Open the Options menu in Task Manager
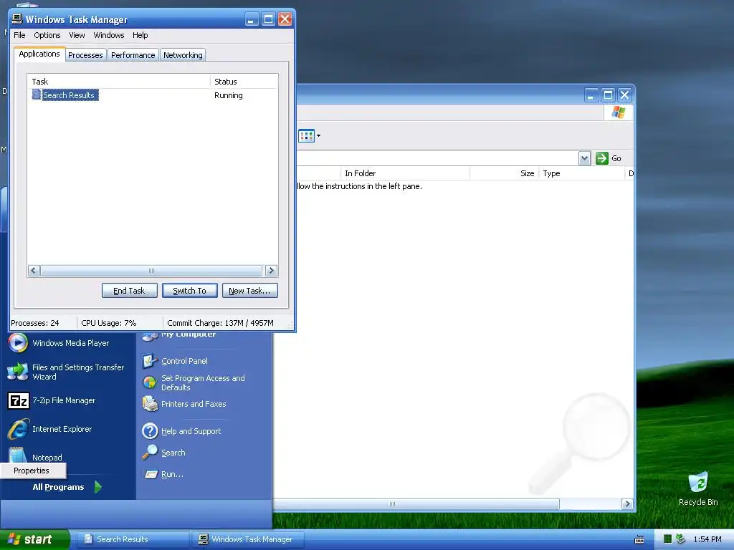This screenshot has height=550, width=734. tap(47, 35)
